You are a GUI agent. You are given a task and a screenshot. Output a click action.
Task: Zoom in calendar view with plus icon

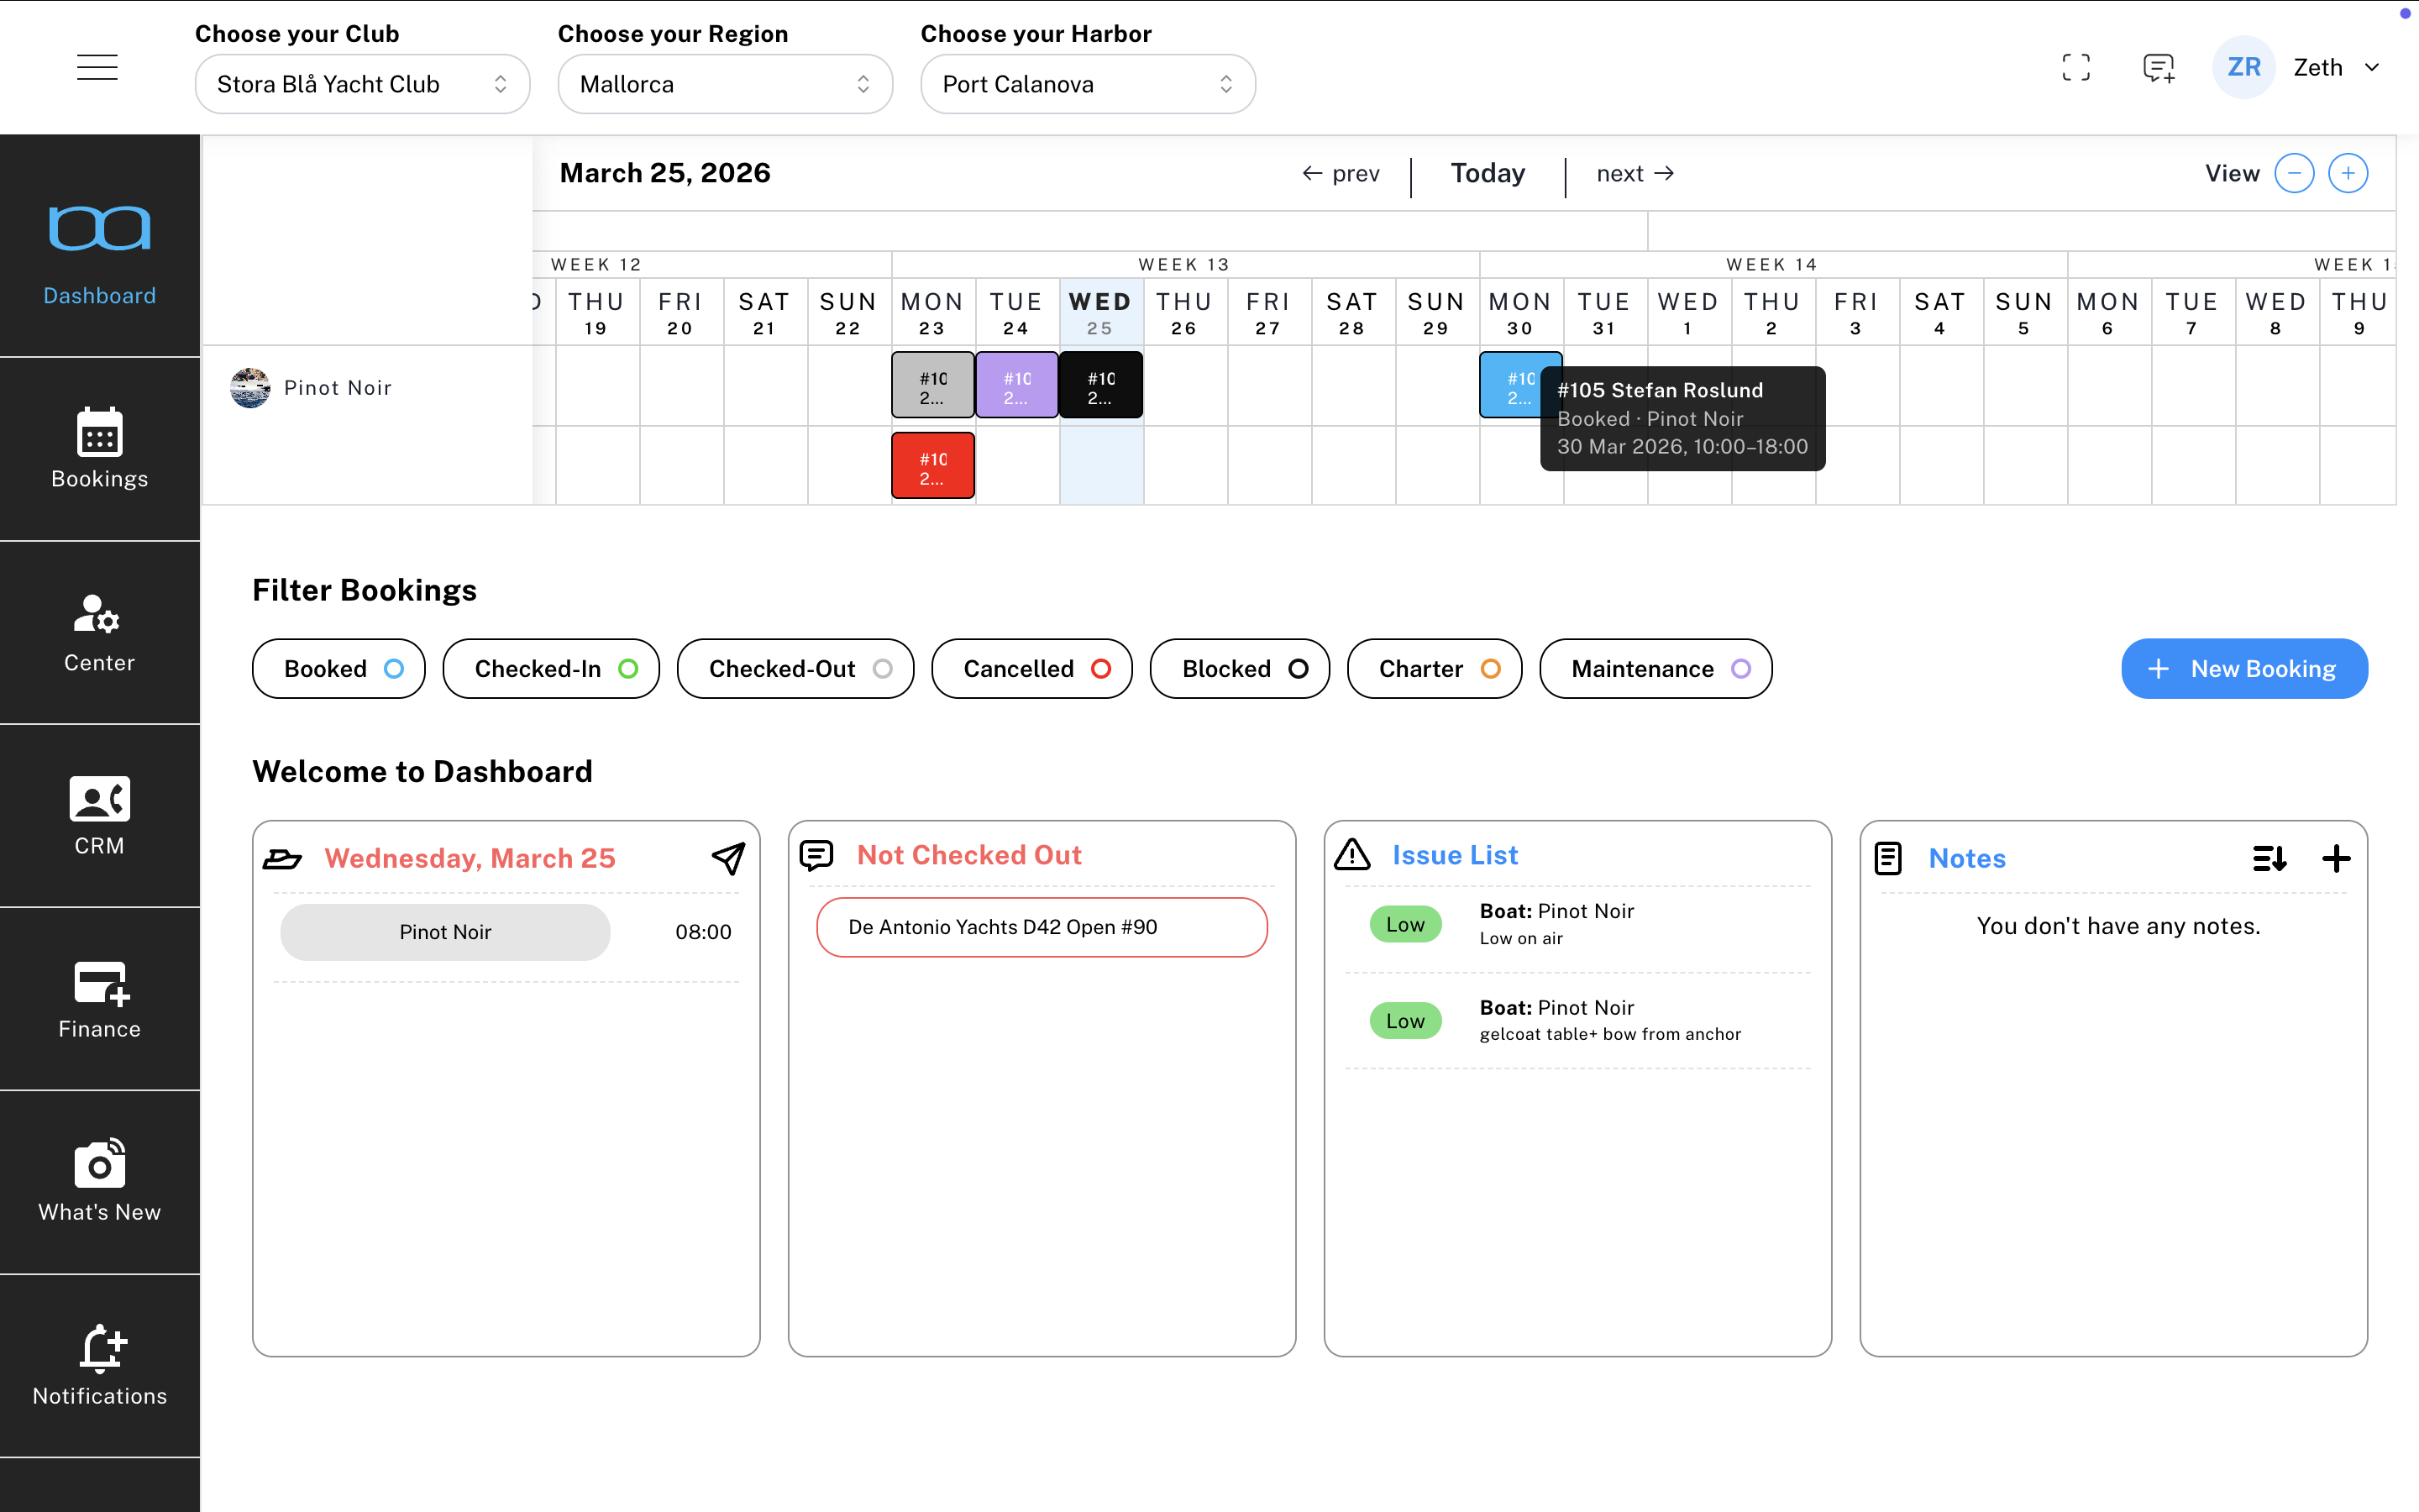tap(2348, 173)
